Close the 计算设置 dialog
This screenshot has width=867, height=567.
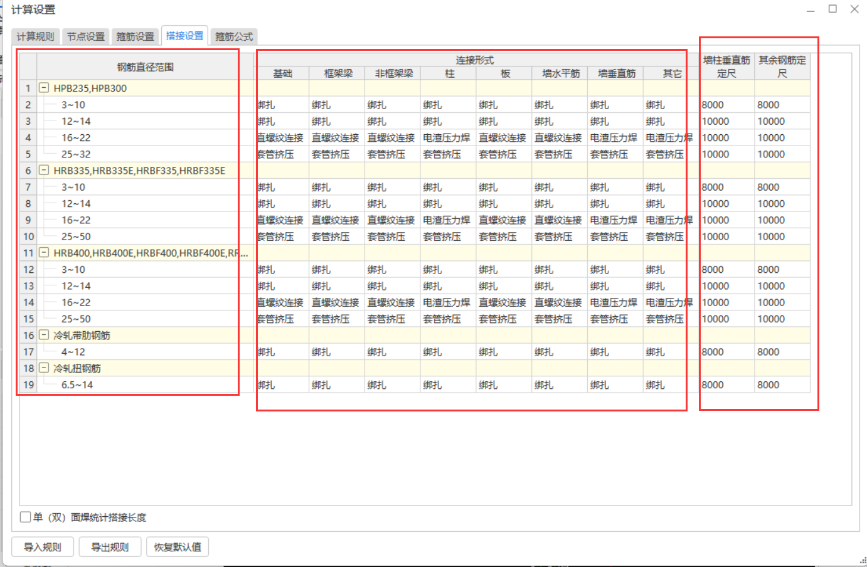pos(854,9)
